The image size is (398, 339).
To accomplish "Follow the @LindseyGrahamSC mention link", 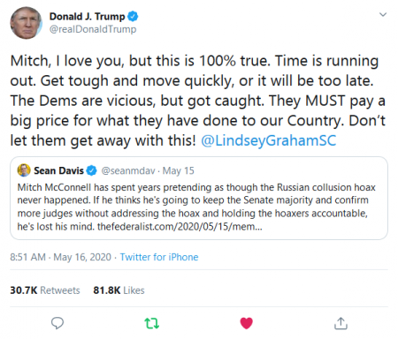I will coord(268,140).
